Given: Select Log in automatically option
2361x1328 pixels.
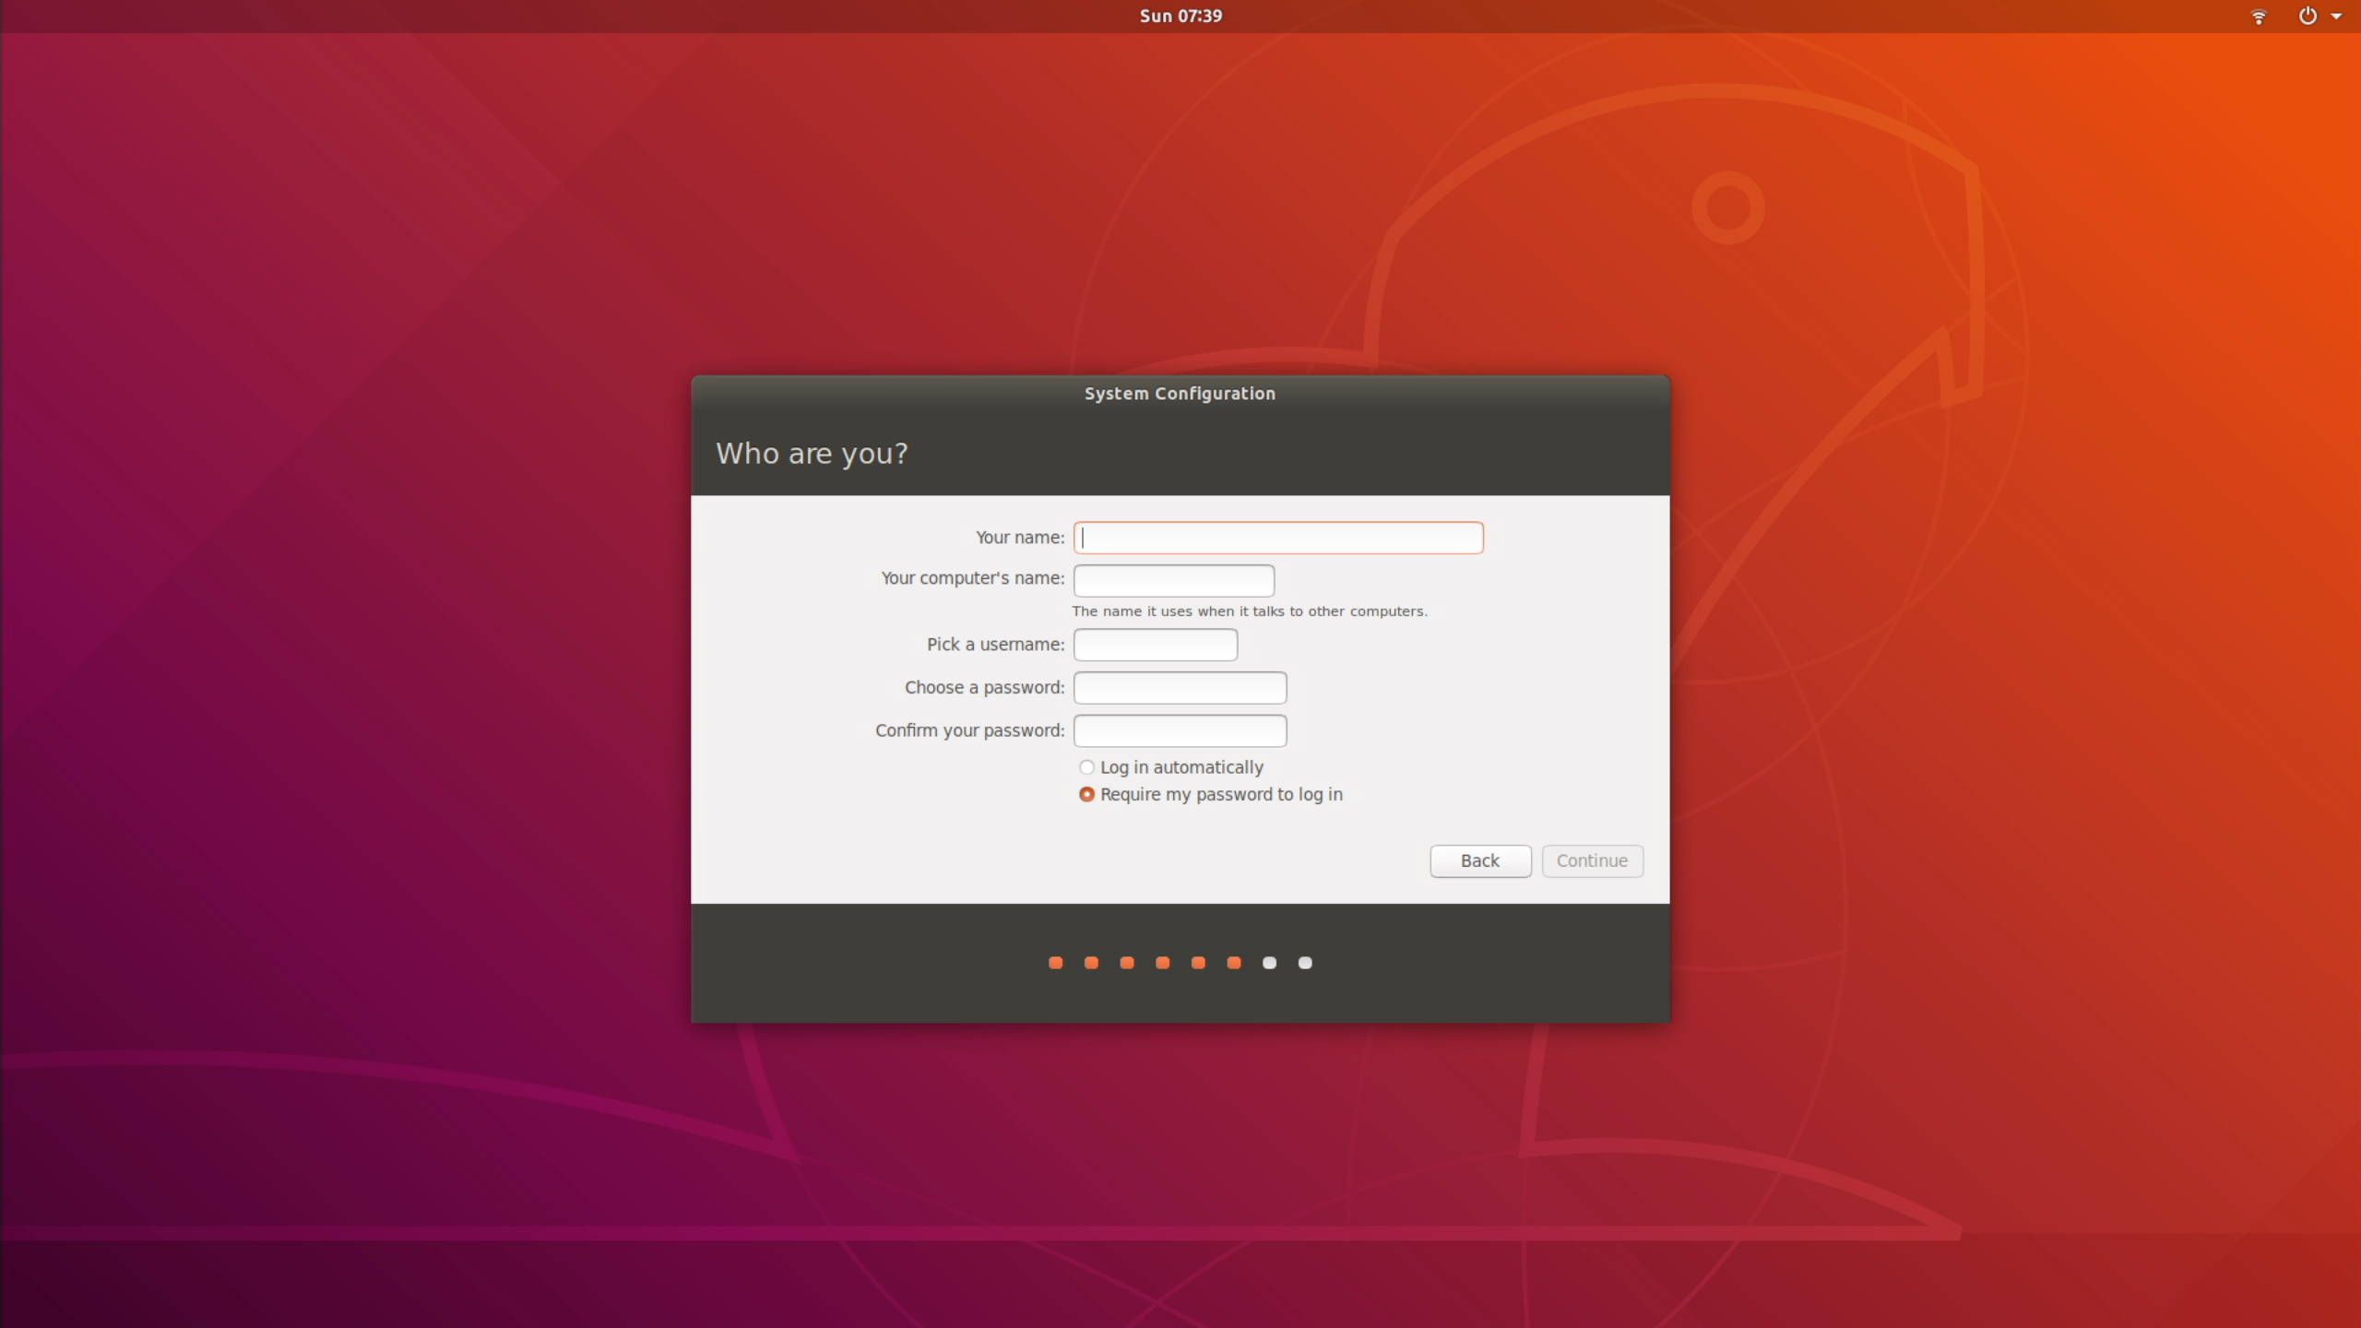Looking at the screenshot, I should coord(1087,767).
